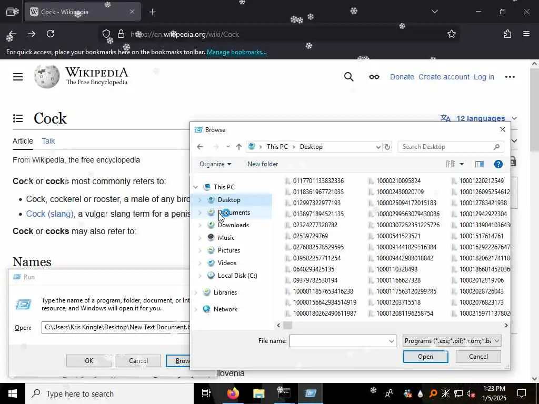Collapse the This PC tree node

point(196,187)
